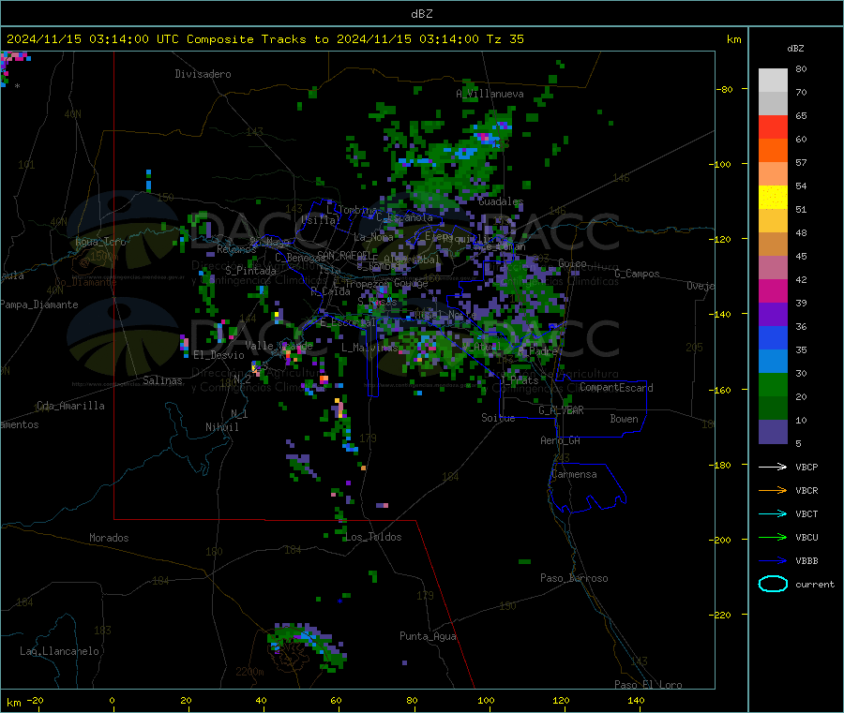The height and width of the screenshot is (713, 844).
Task: Click the 'Tz 35' header value
Action: pos(505,39)
